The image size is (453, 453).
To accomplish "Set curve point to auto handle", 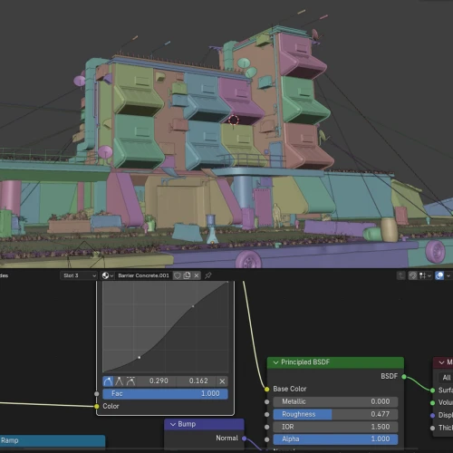I will (x=108, y=381).
